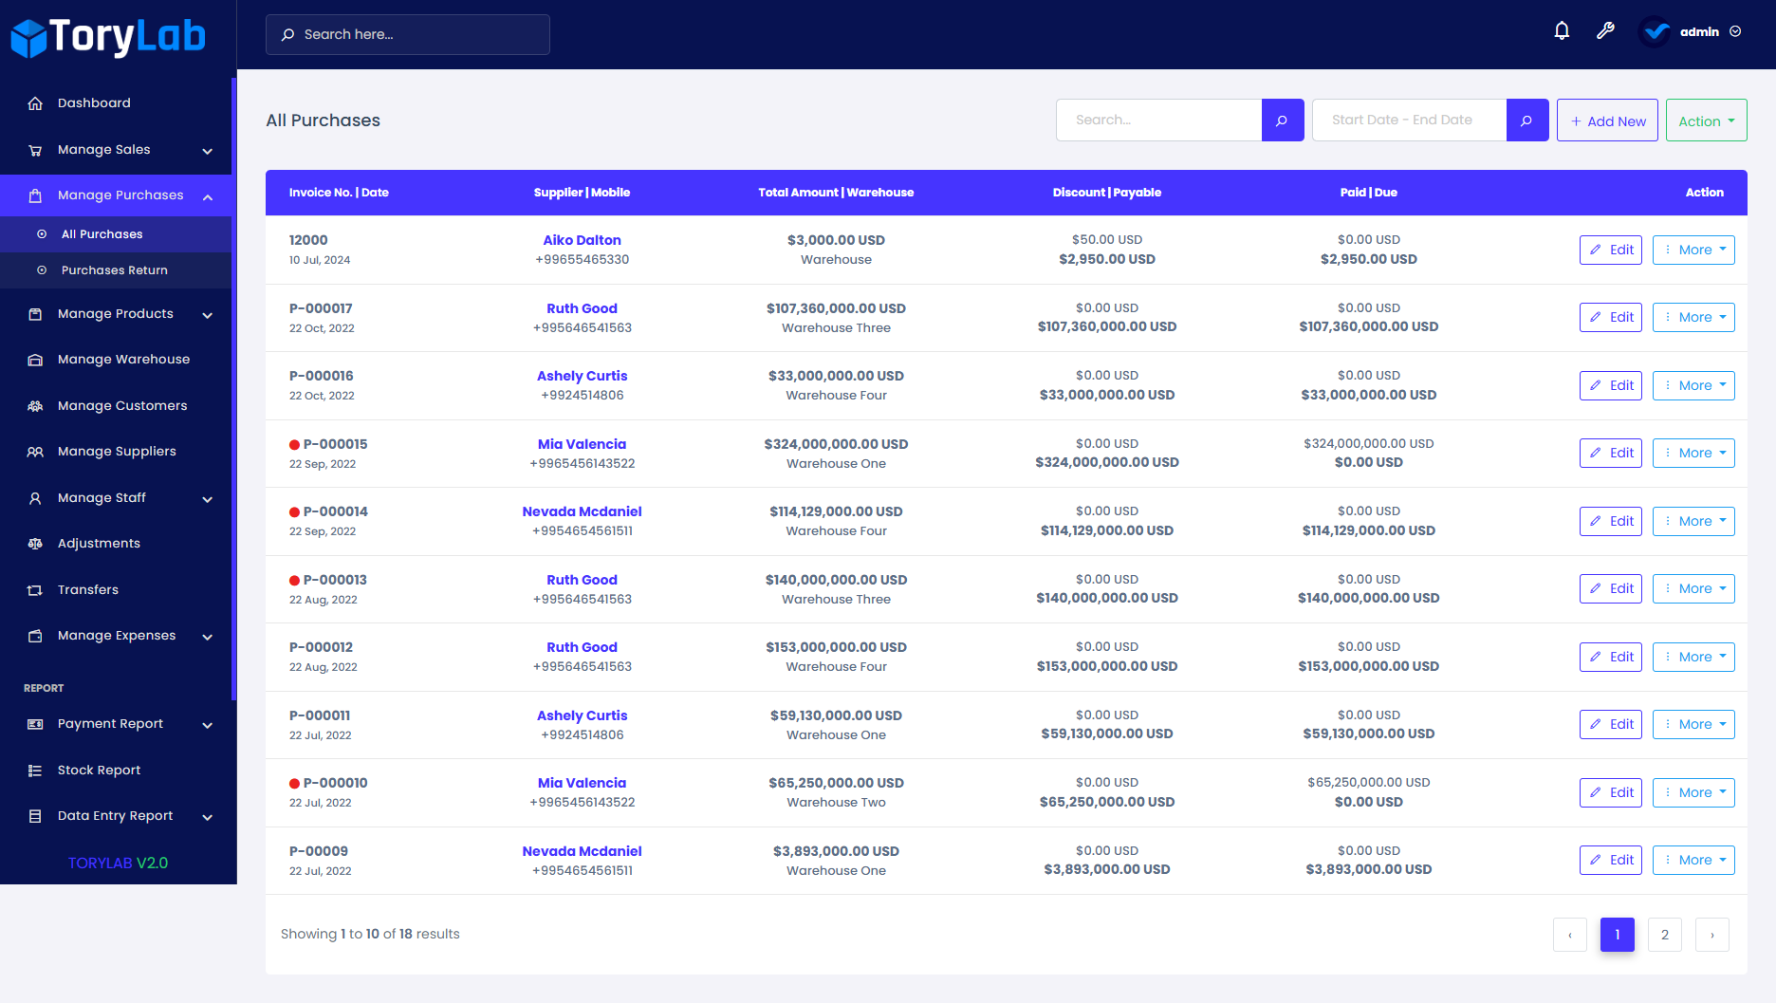Open the Dashboard sidebar icon
The image size is (1776, 1003).
tap(35, 102)
